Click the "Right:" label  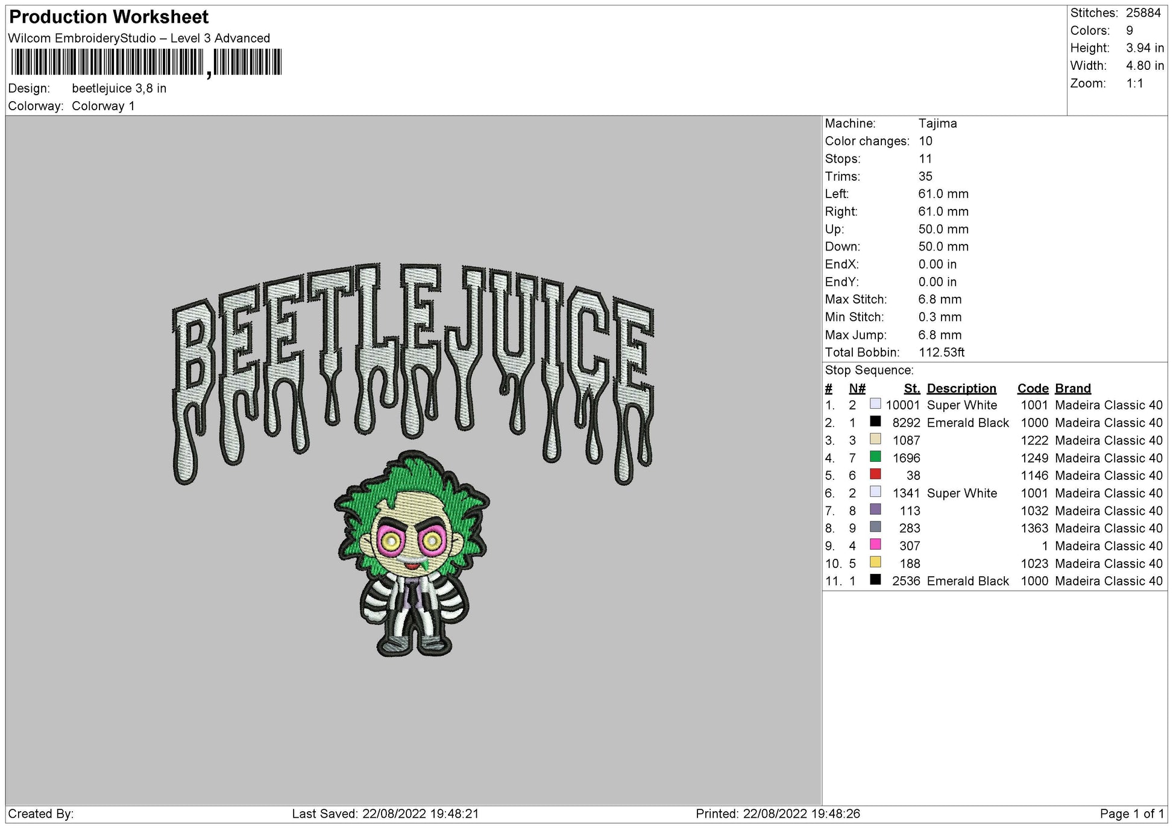pyautogui.click(x=840, y=211)
